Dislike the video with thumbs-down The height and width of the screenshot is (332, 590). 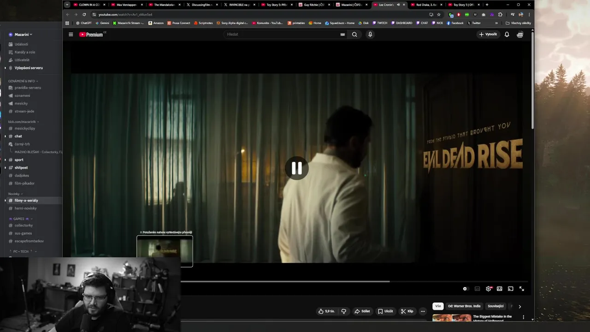(x=344, y=311)
